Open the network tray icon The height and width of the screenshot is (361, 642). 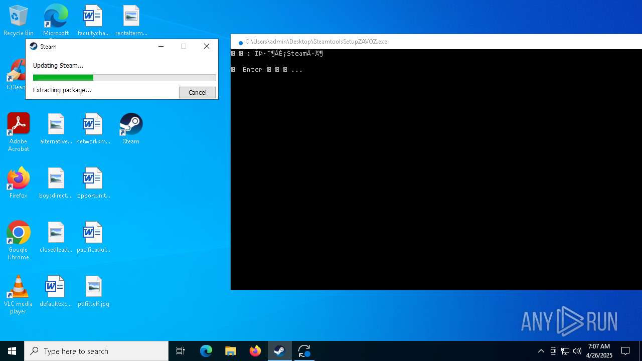565,351
